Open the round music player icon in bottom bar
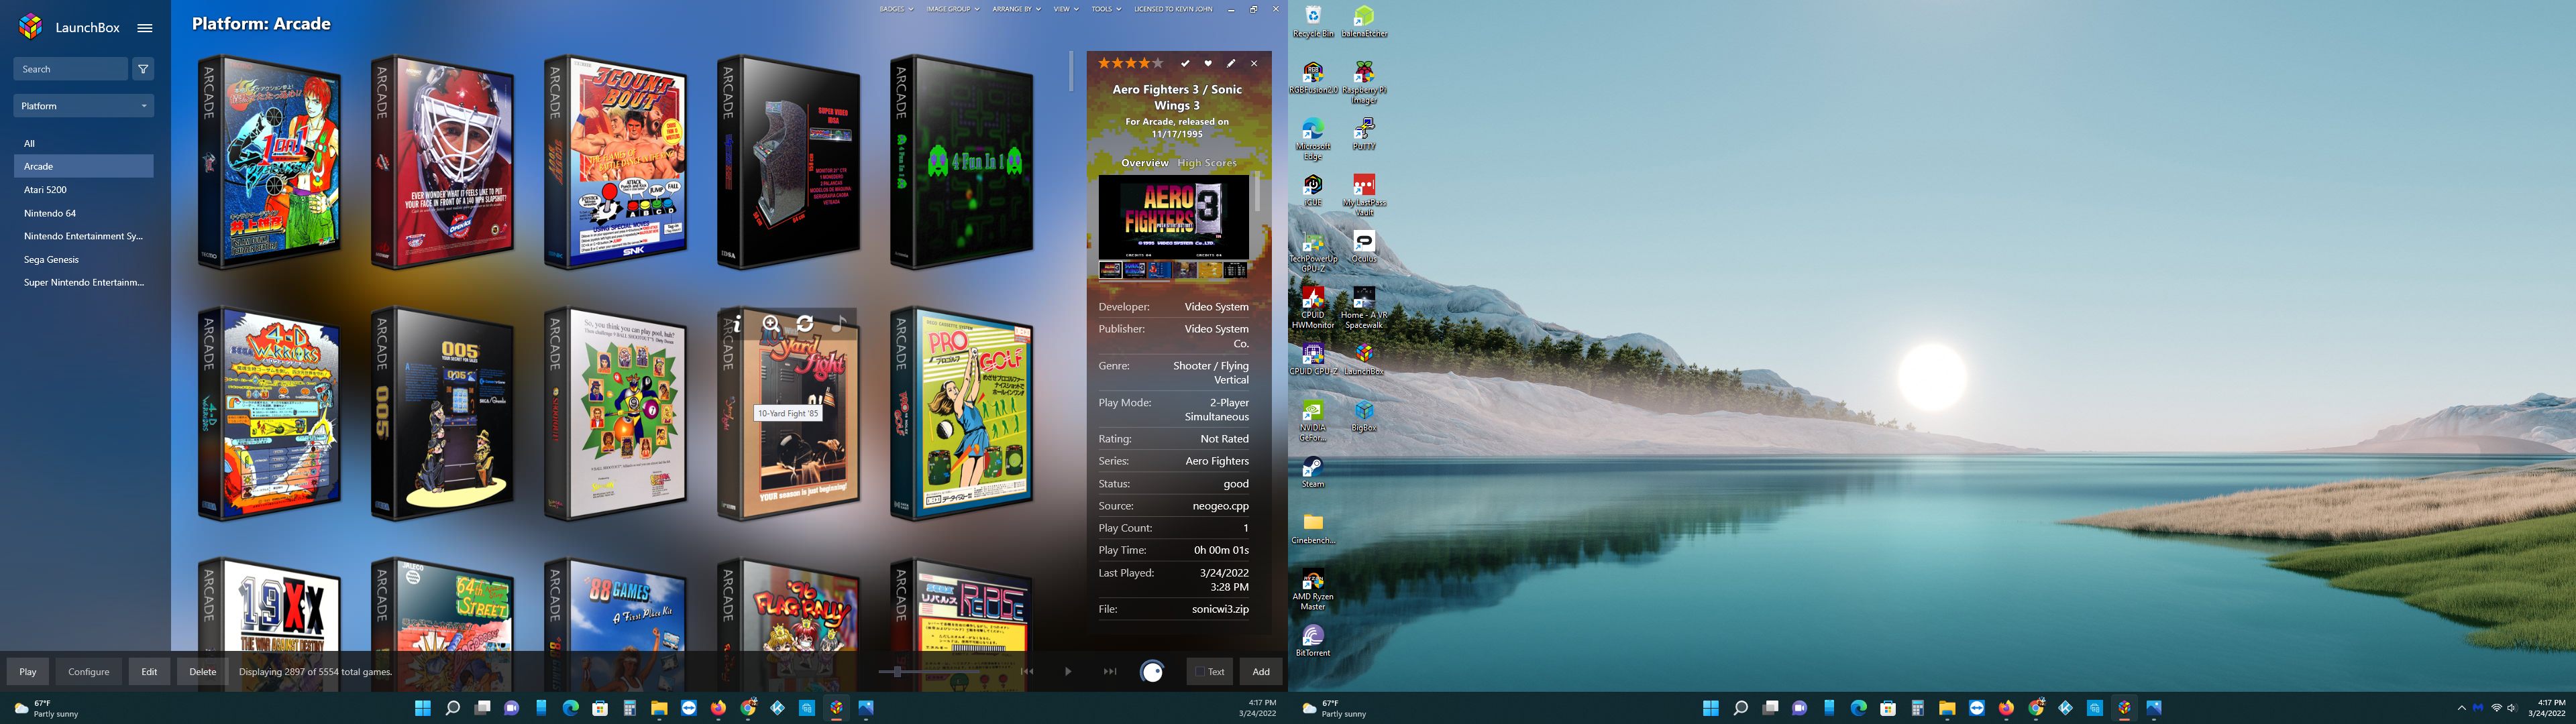This screenshot has width=2576, height=724. (1152, 672)
